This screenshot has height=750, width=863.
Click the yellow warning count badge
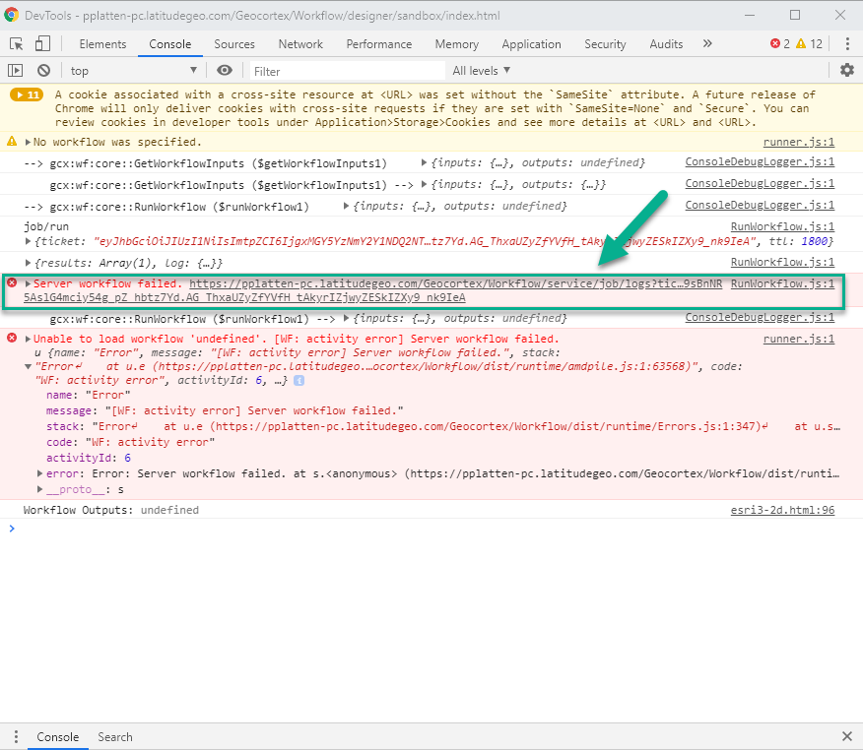(809, 44)
